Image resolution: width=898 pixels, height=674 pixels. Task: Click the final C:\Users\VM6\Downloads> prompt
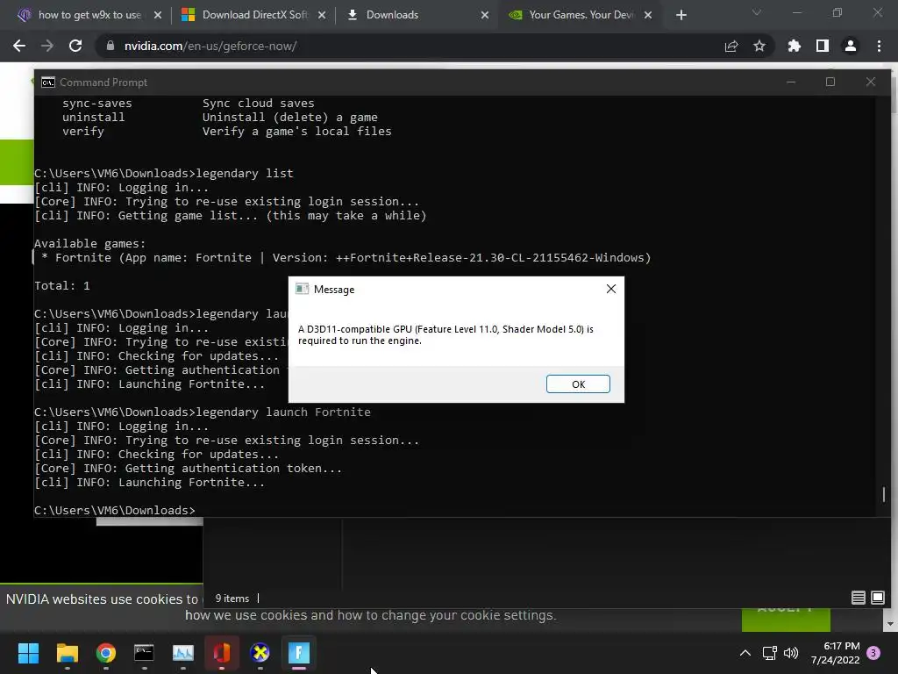[x=115, y=510]
